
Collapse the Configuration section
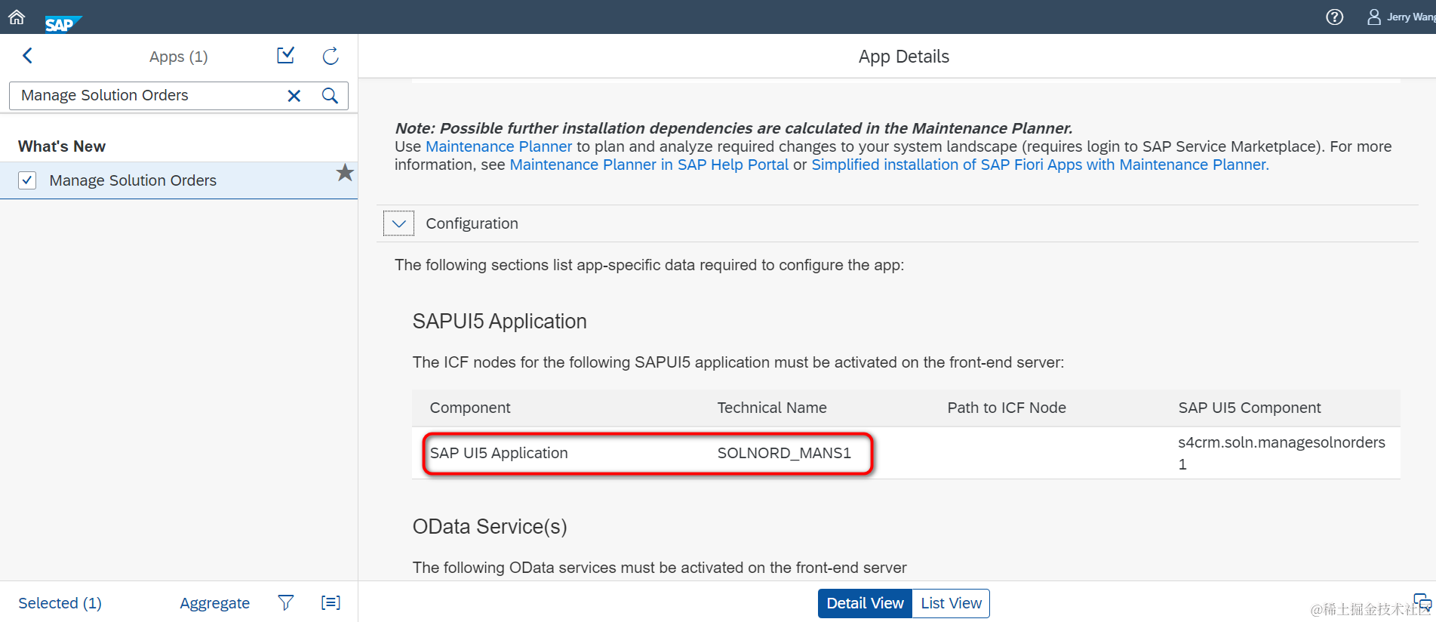click(x=398, y=223)
